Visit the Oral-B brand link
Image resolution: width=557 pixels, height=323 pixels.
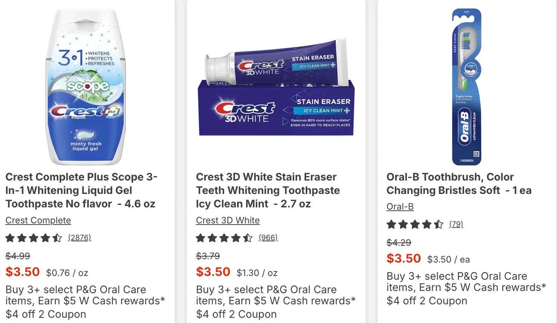click(x=400, y=207)
